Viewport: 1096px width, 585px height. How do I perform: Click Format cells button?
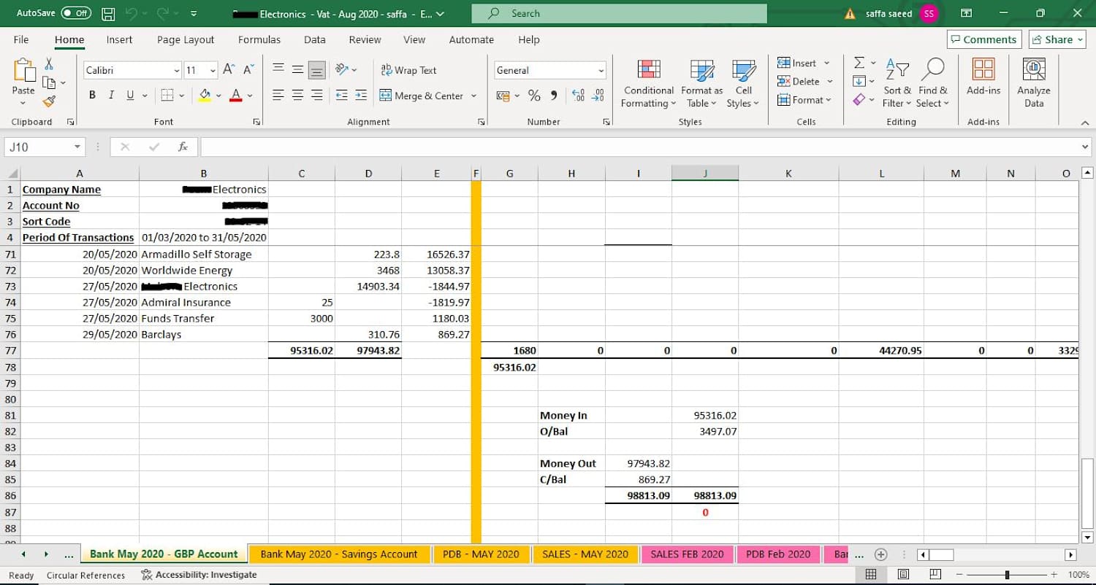804,100
